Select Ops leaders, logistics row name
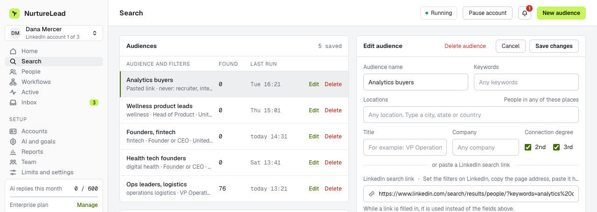Screen dimensions: 597x212 point(157,185)
